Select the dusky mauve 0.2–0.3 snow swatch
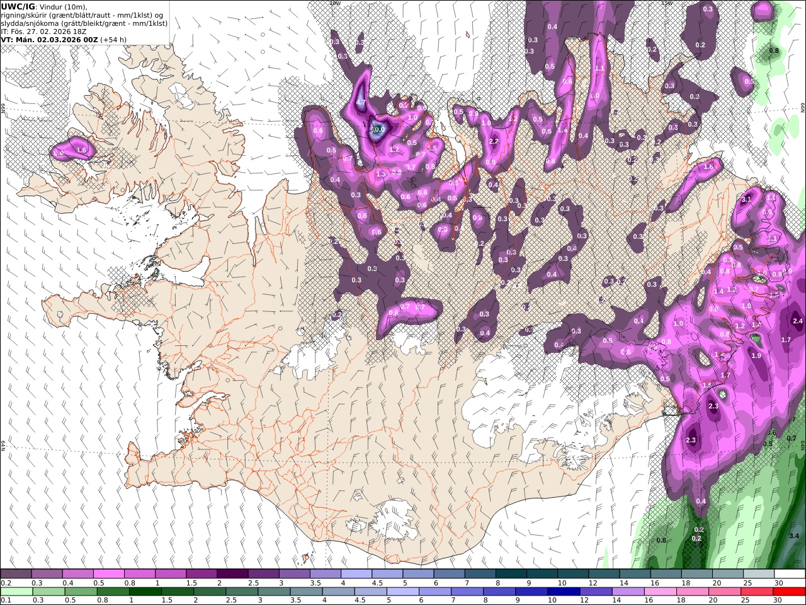 tap(16, 574)
